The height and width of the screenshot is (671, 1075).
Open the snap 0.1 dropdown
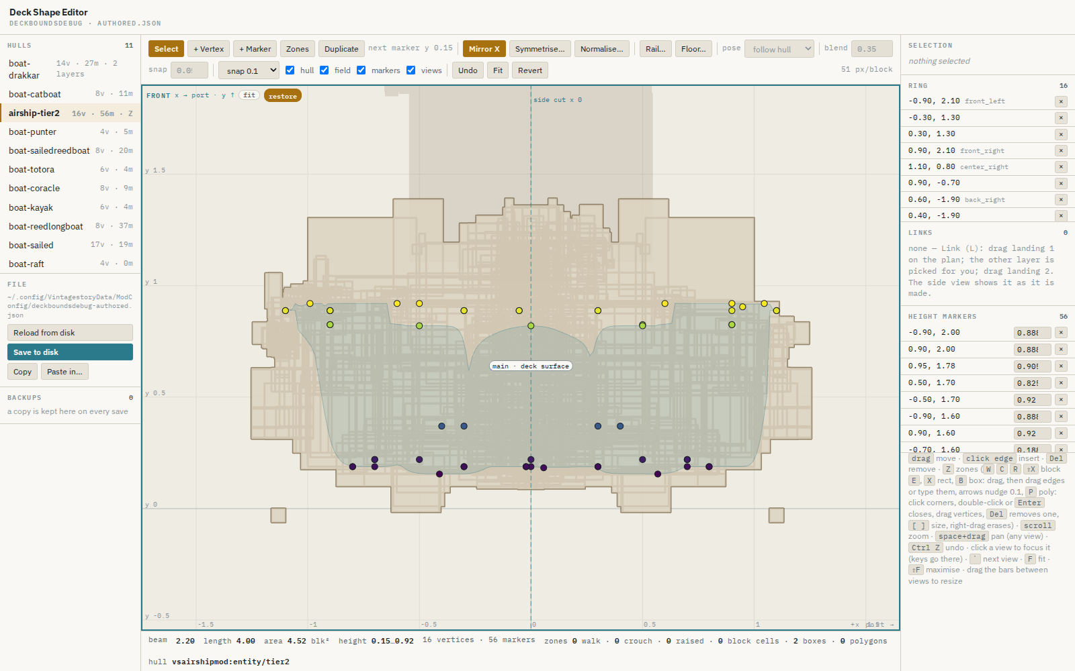pos(249,70)
